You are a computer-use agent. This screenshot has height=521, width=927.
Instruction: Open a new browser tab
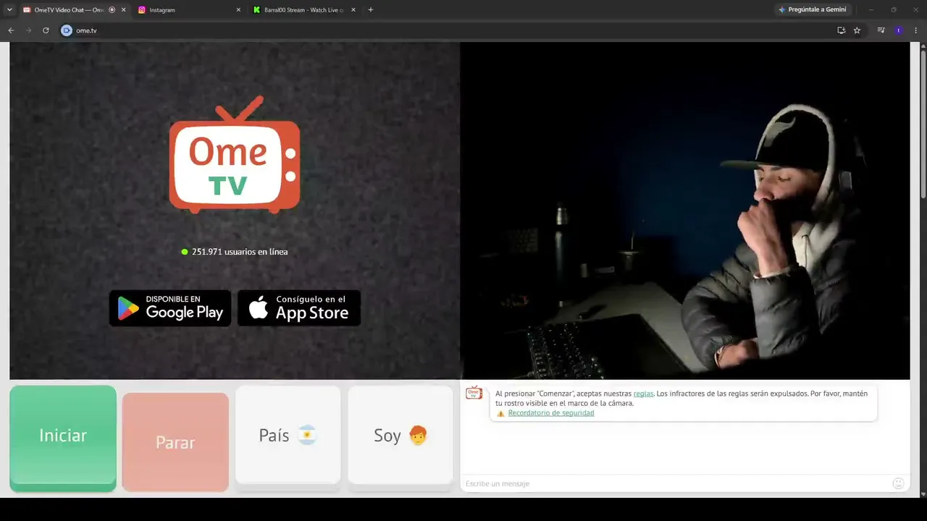point(371,10)
